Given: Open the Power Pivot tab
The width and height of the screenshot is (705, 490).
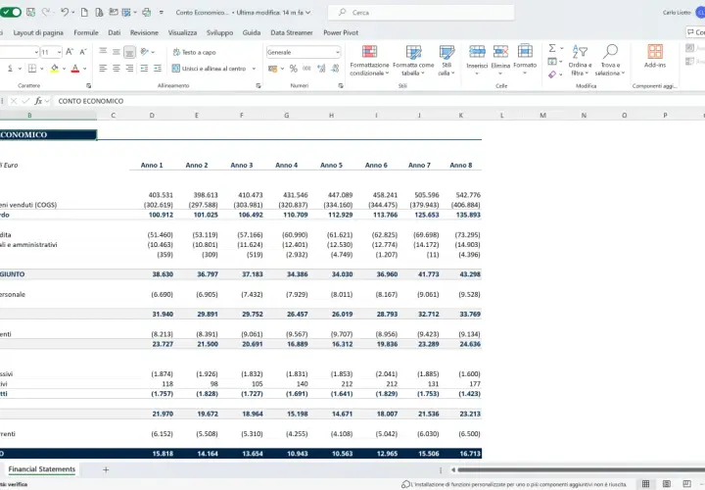Looking at the screenshot, I should coord(341,32).
